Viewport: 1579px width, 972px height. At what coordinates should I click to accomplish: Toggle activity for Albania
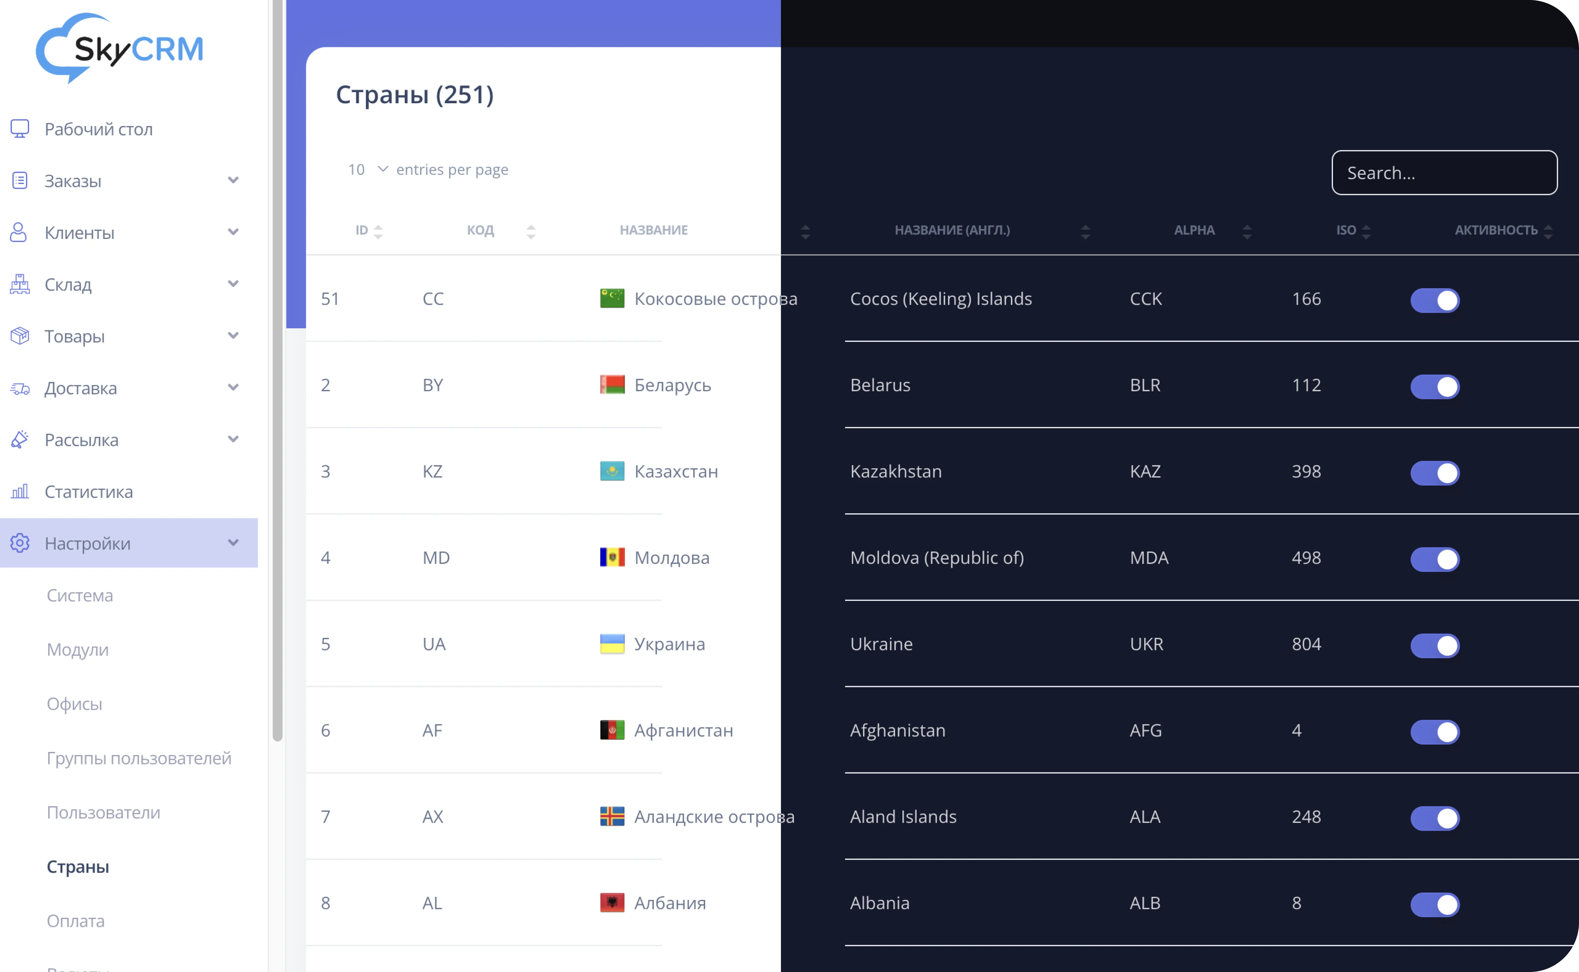pos(1435,904)
